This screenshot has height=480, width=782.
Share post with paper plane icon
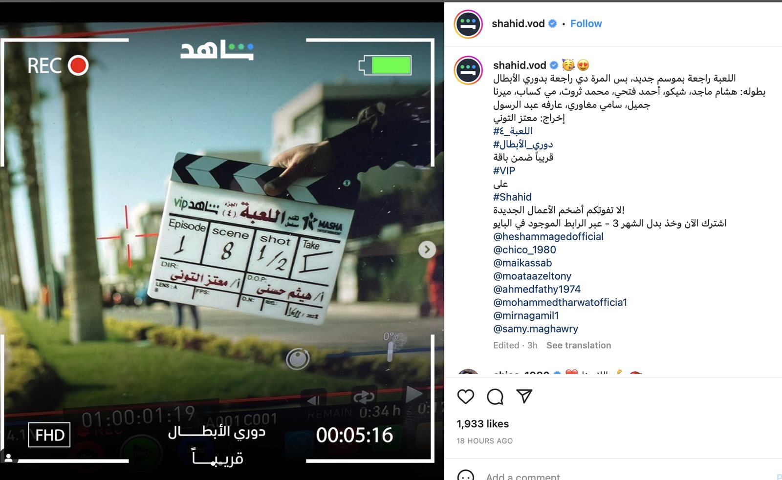(524, 396)
